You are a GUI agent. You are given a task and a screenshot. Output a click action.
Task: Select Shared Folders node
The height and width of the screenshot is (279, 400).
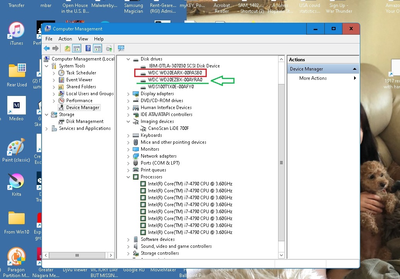(81, 87)
